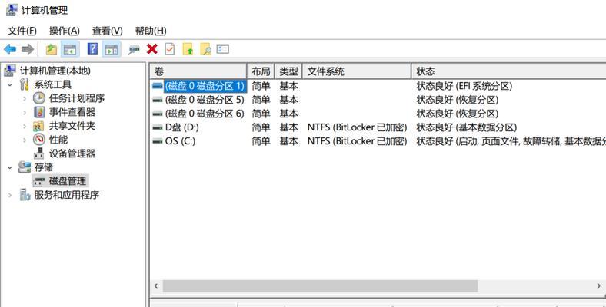The image size is (606, 307).
Task: Select 计算机管理(本地) root node
Action: coord(55,71)
